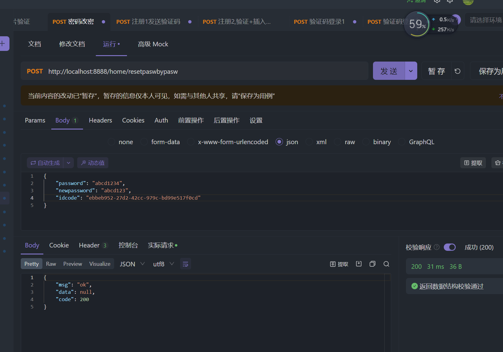Click the unsaved dot on 密码改密 tab
This screenshot has width=503, height=352.
point(103,22)
